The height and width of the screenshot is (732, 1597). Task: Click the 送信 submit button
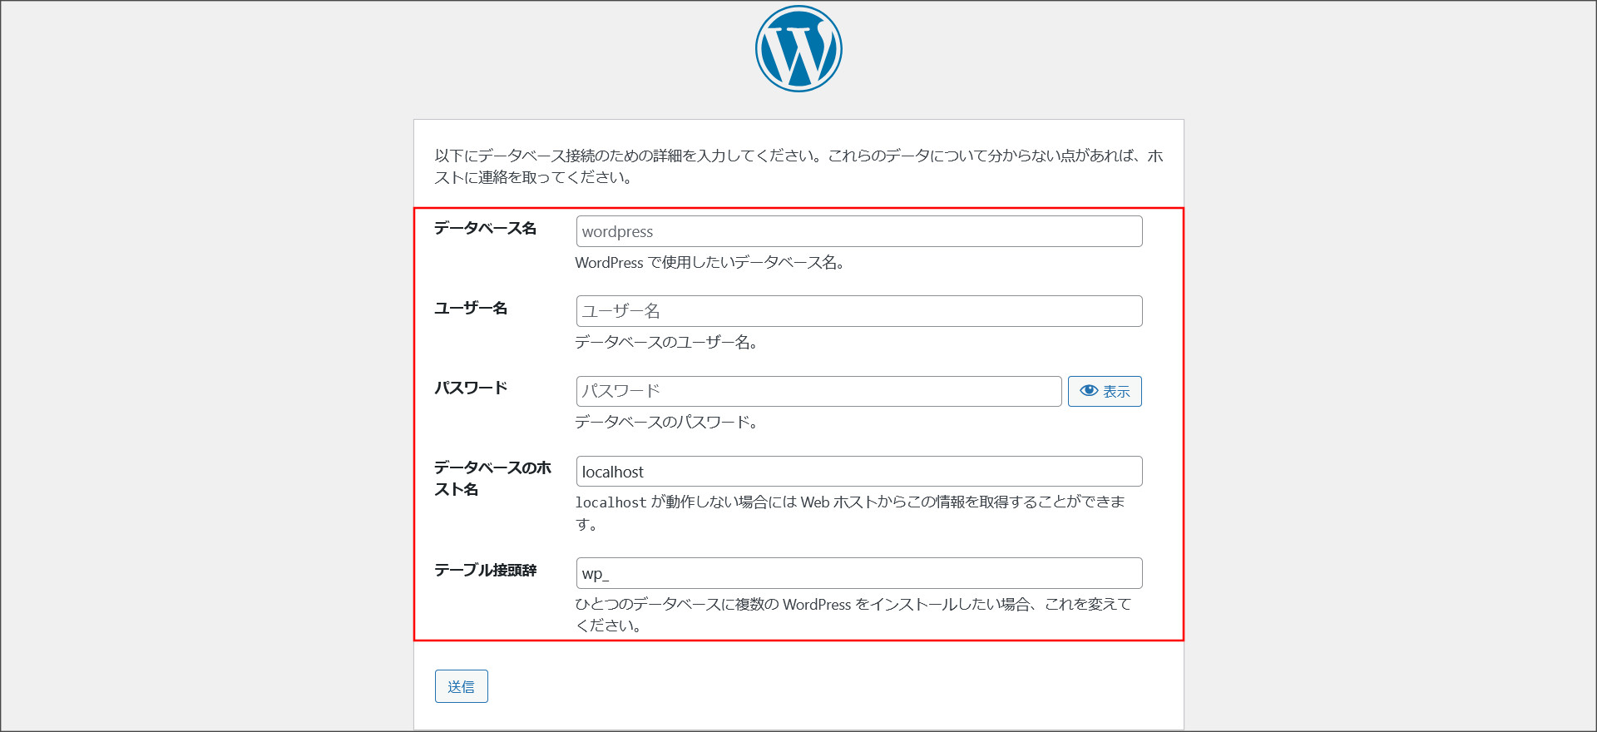point(461,686)
